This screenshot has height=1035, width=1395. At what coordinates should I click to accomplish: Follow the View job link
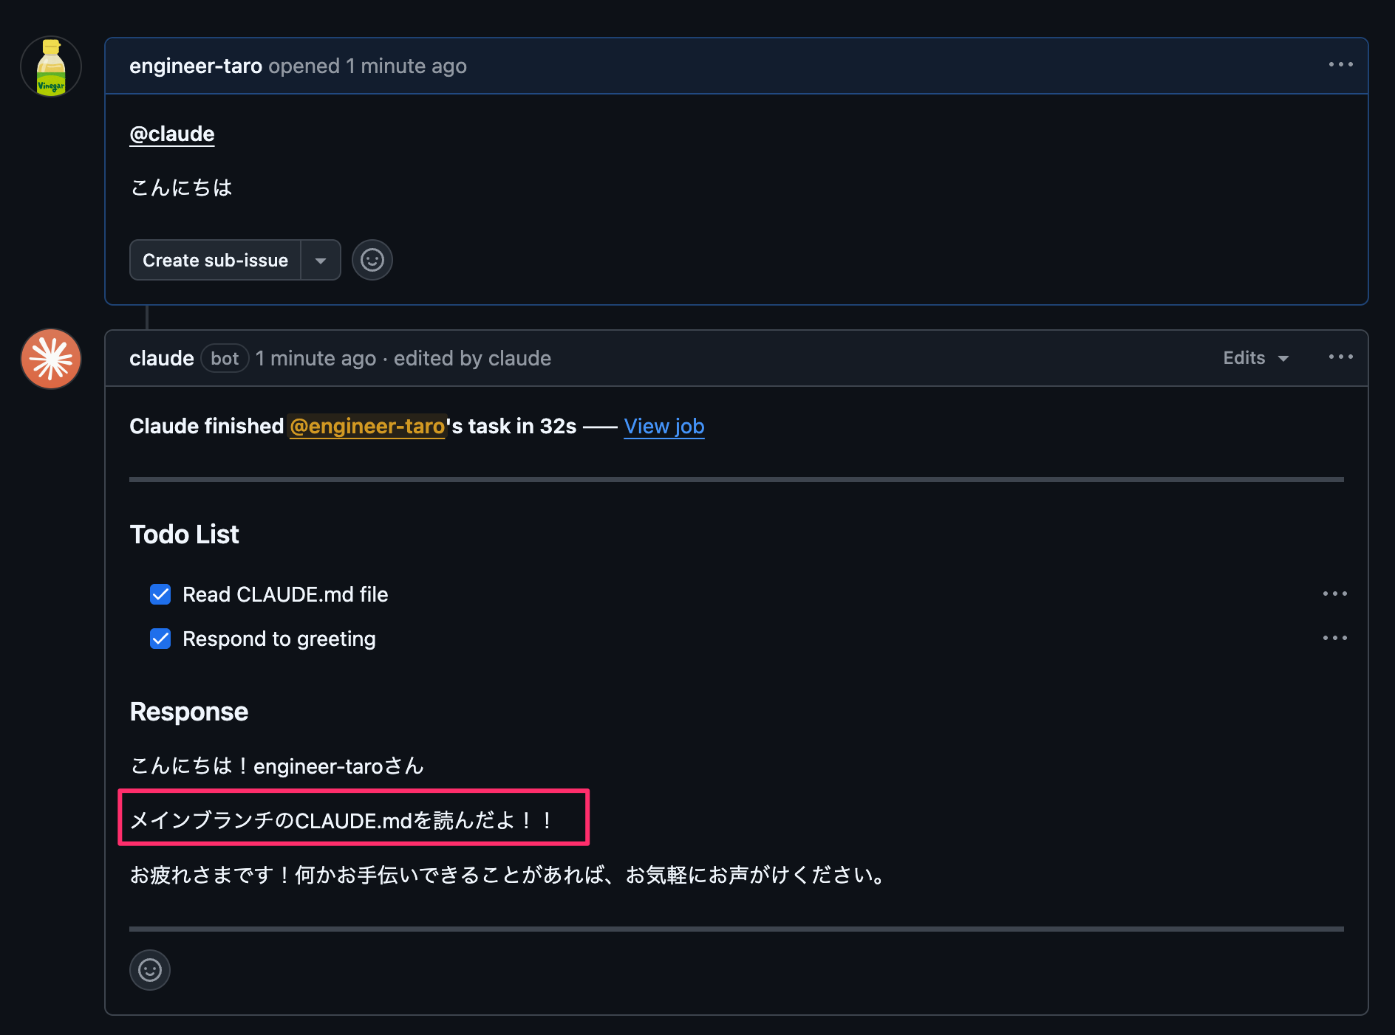coord(664,426)
